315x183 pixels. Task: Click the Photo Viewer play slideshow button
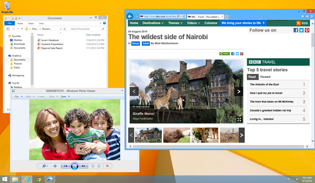pyautogui.click(x=75, y=166)
